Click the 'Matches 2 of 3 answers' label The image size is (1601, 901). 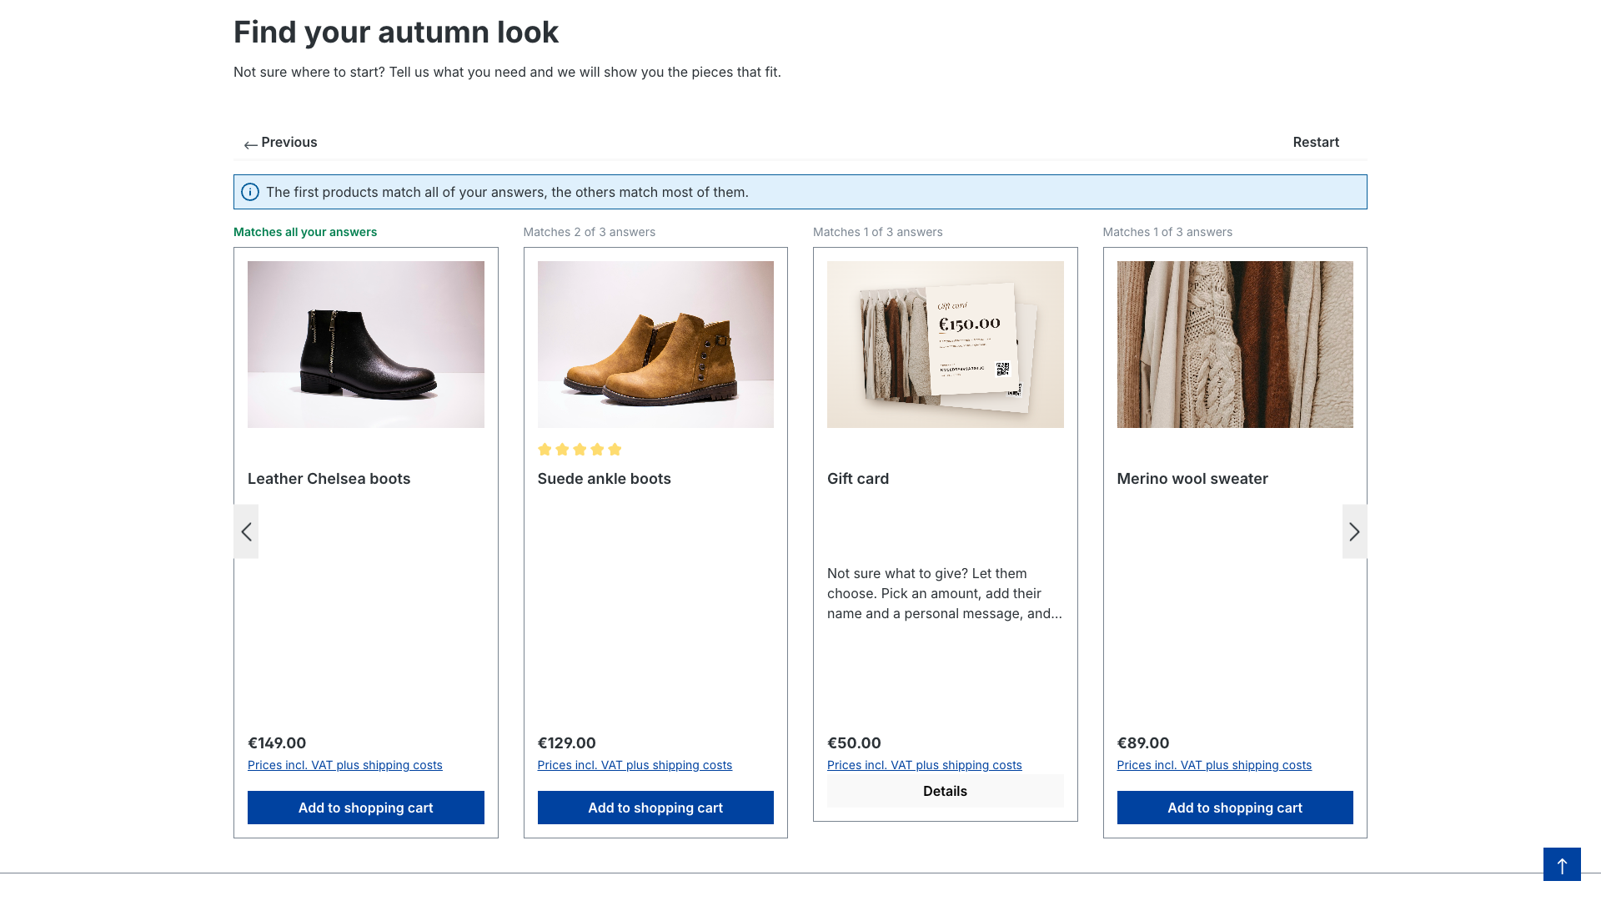pyautogui.click(x=590, y=232)
